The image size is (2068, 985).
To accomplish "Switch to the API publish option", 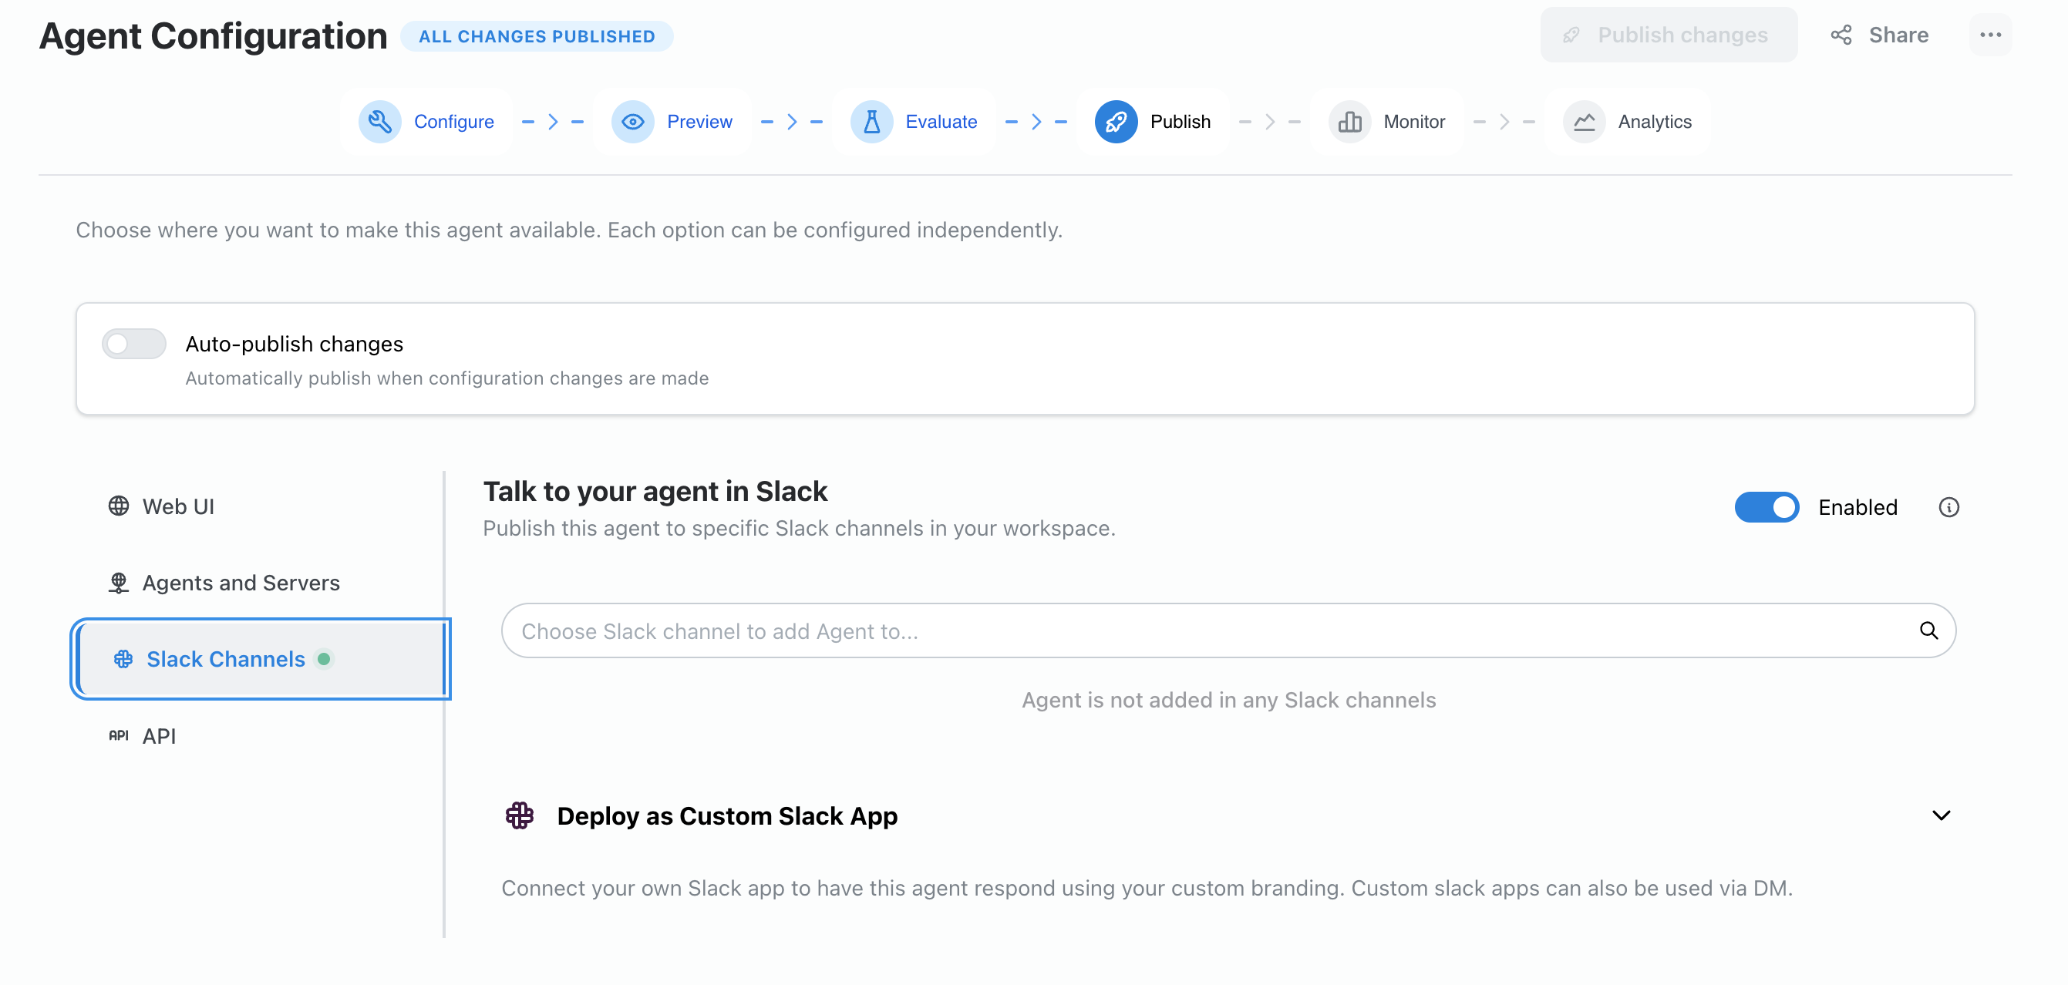I will point(158,736).
